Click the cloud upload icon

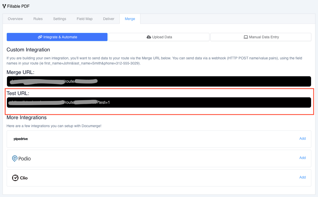pos(149,37)
